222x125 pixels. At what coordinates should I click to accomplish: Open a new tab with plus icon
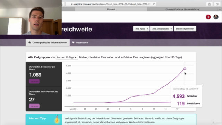pyautogui.click(x=220, y=9)
